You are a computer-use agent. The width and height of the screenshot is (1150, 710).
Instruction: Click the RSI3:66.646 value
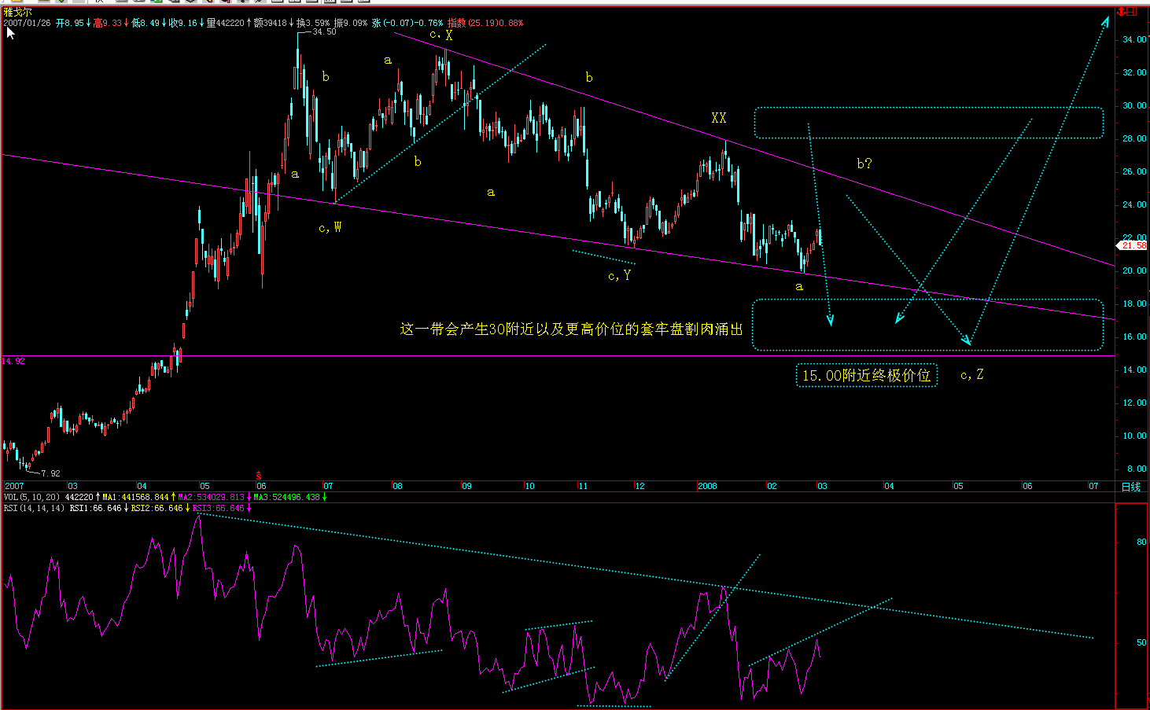point(218,508)
